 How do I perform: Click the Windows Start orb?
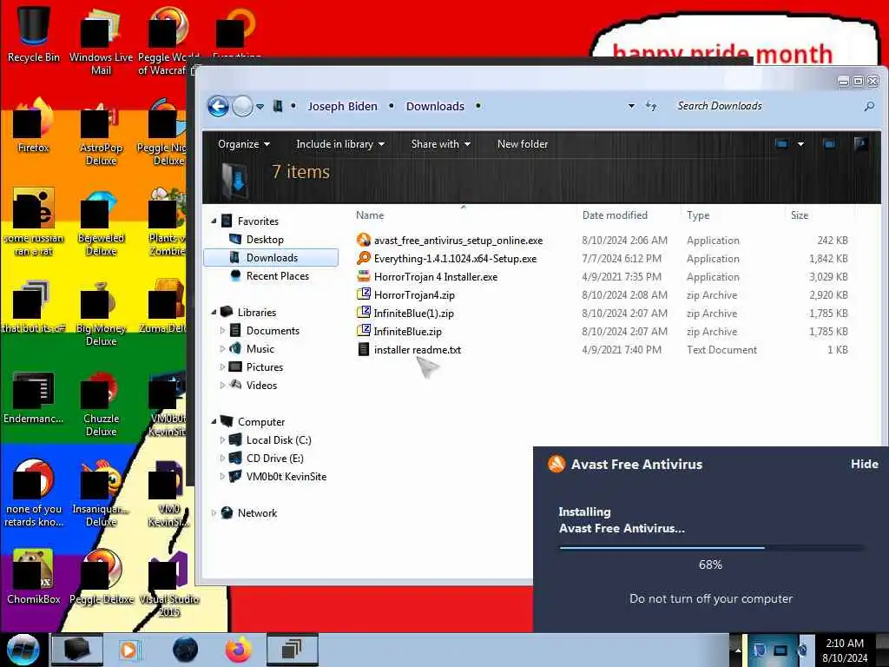click(23, 650)
